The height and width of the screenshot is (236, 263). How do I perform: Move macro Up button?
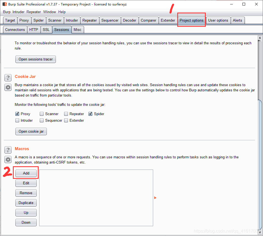[26, 212]
